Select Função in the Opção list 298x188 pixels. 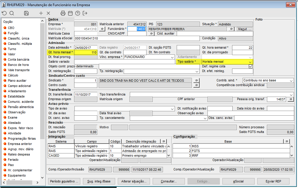click(13, 33)
